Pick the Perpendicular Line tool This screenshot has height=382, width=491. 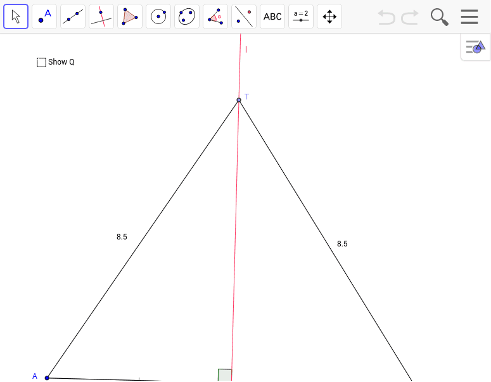coord(101,16)
